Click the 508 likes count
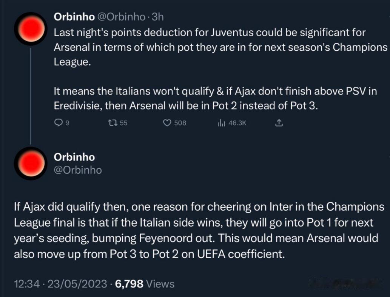The image size is (390, 297). point(180,123)
